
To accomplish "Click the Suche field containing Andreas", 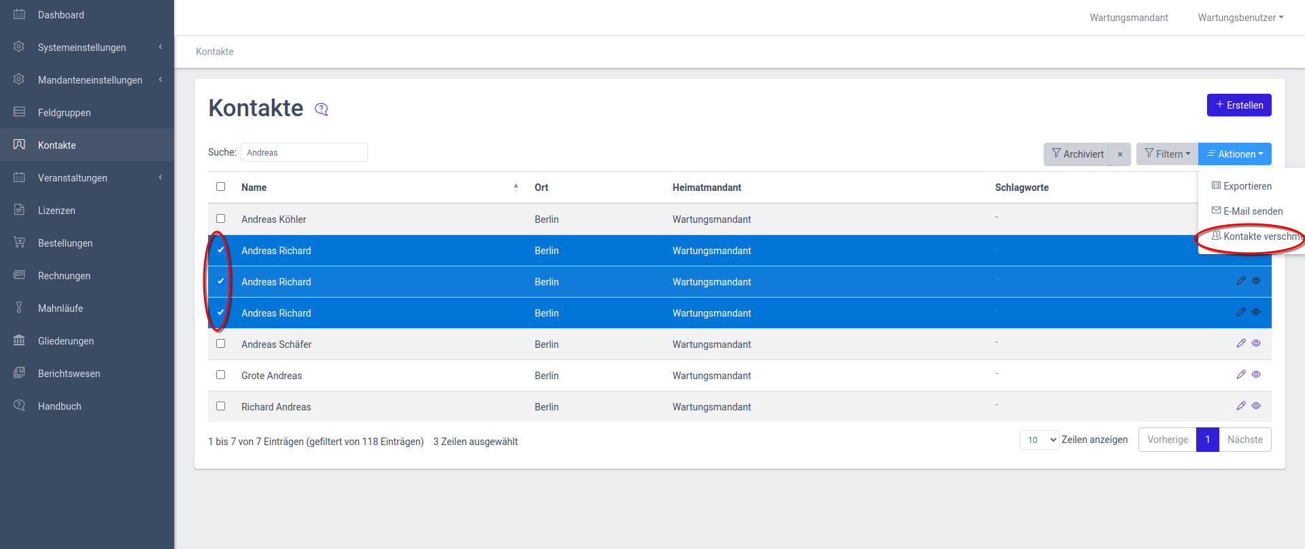I will pyautogui.click(x=304, y=152).
